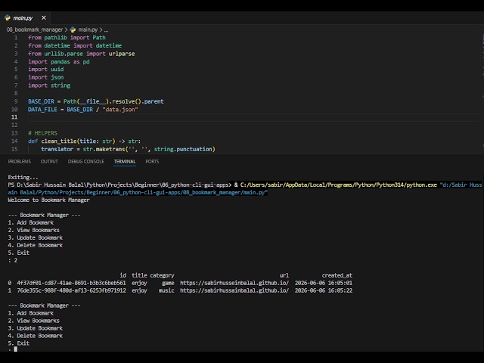The height and width of the screenshot is (363, 484).
Task: Click the 'game' category cell
Action: pos(168,283)
